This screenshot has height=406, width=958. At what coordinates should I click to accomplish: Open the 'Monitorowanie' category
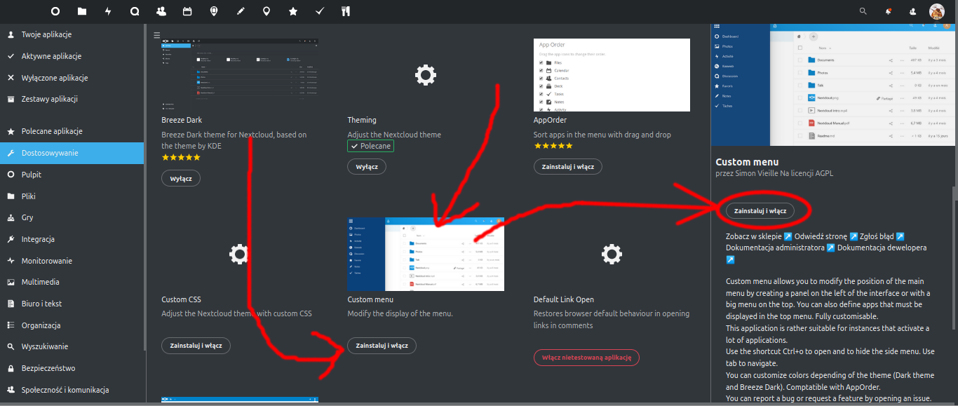(72, 261)
